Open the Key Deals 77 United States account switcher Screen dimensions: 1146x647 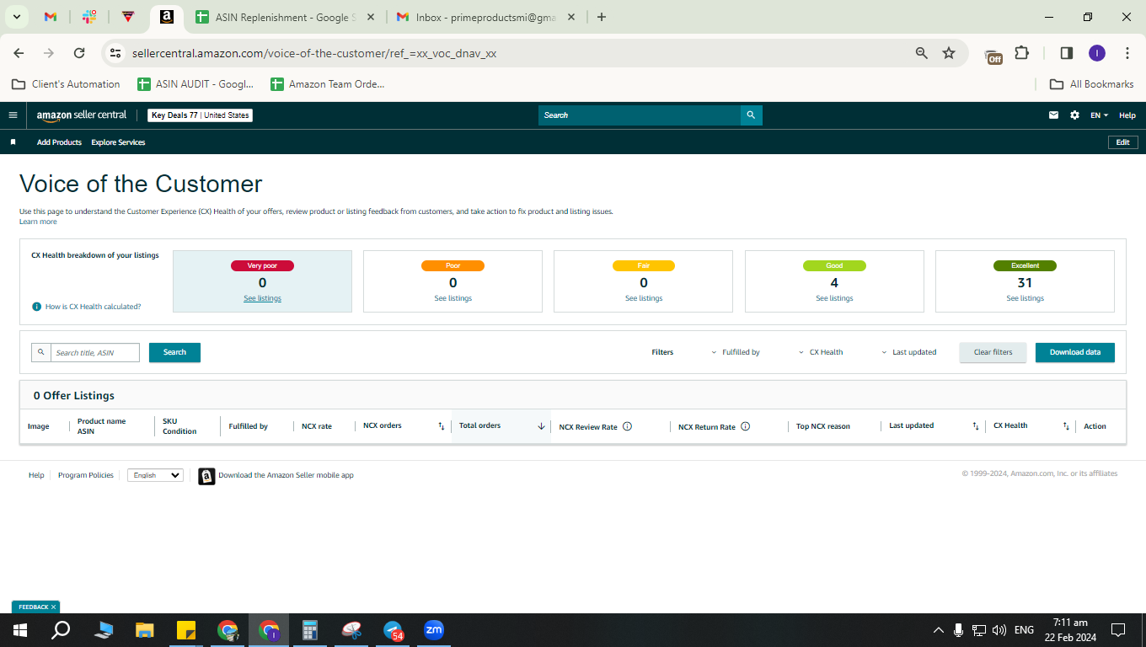[201, 115]
